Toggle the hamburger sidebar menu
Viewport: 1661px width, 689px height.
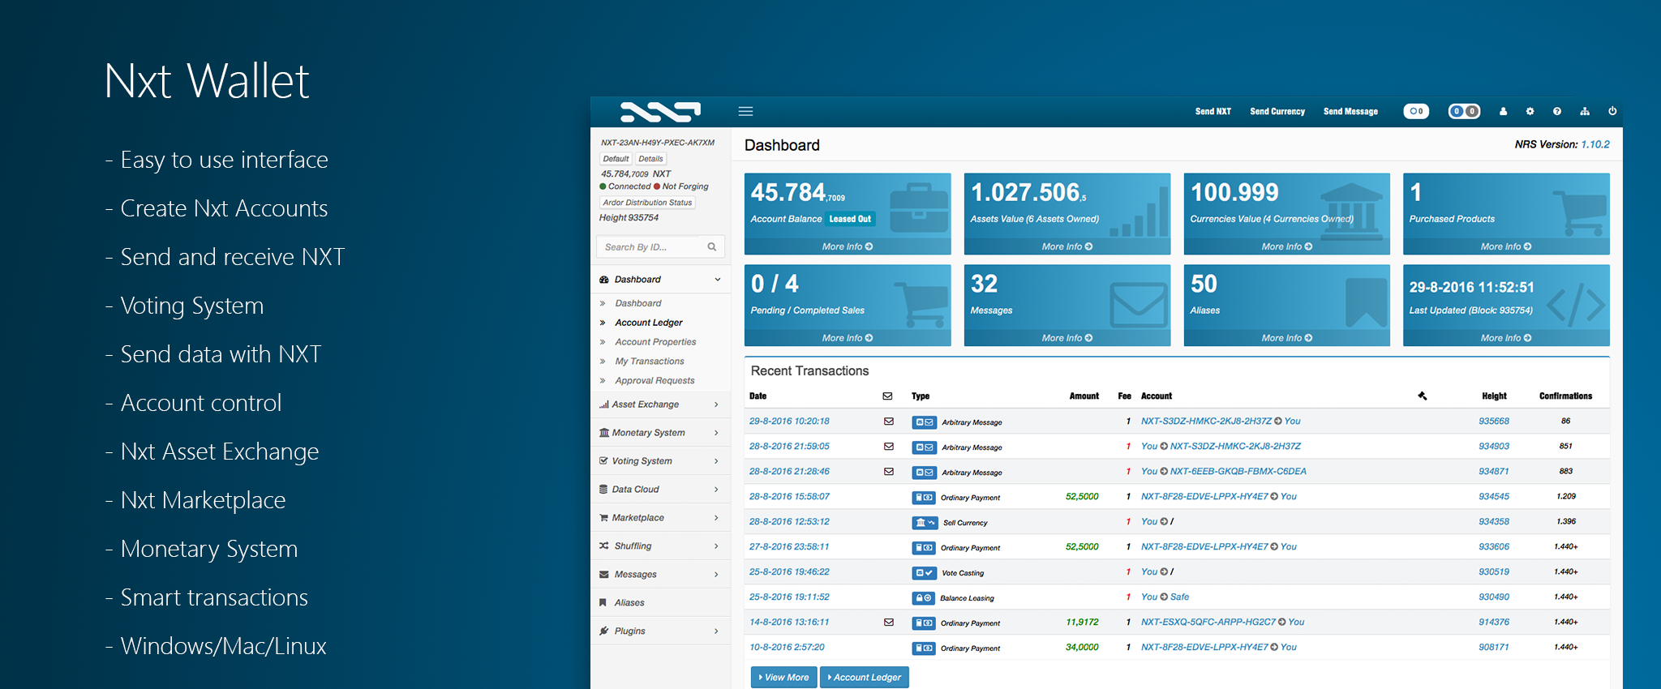pos(745,111)
